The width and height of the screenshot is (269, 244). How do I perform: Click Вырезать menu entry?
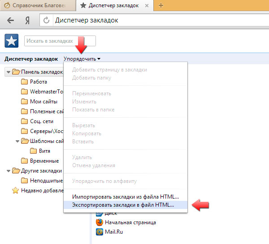click(x=126, y=125)
